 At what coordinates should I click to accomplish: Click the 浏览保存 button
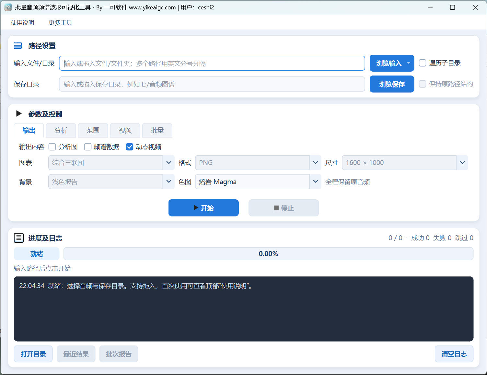(392, 84)
